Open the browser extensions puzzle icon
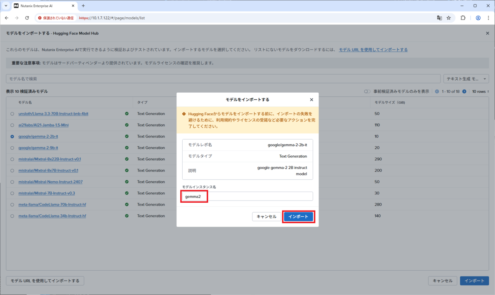495x295 pixels. (x=463, y=18)
